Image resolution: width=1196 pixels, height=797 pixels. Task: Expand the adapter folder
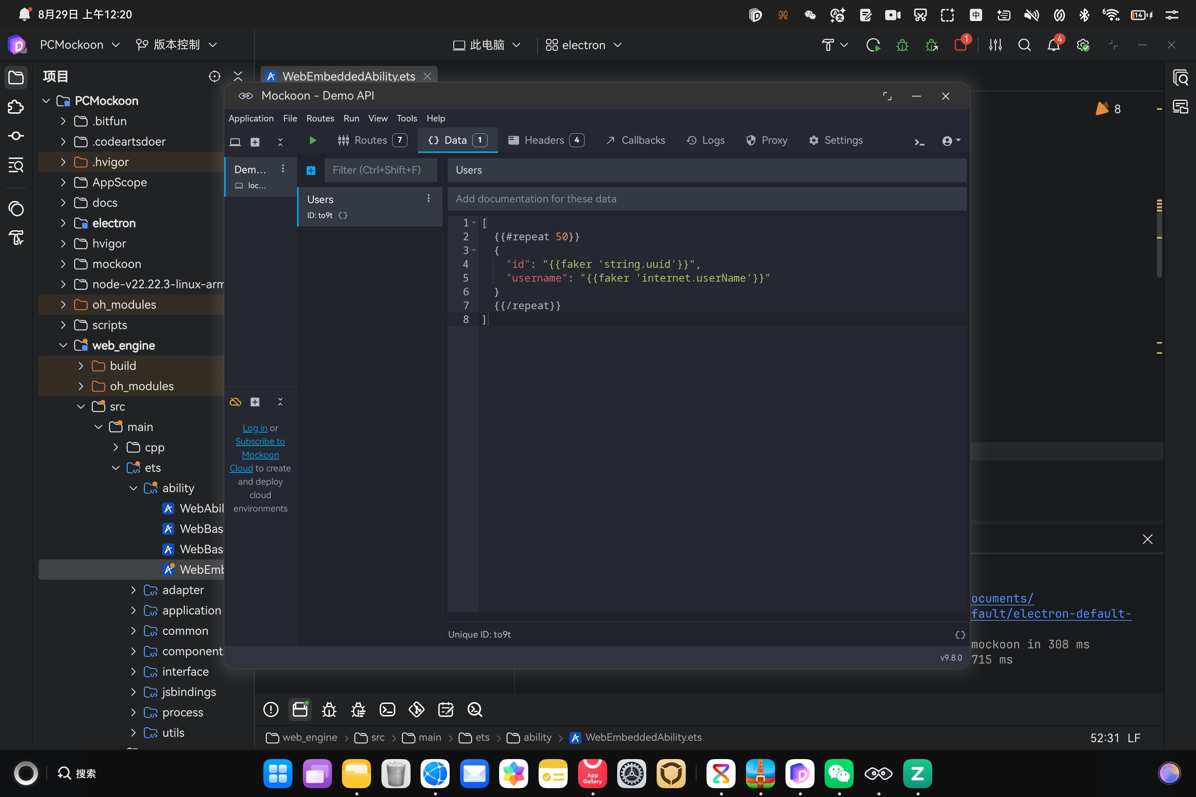pyautogui.click(x=133, y=590)
